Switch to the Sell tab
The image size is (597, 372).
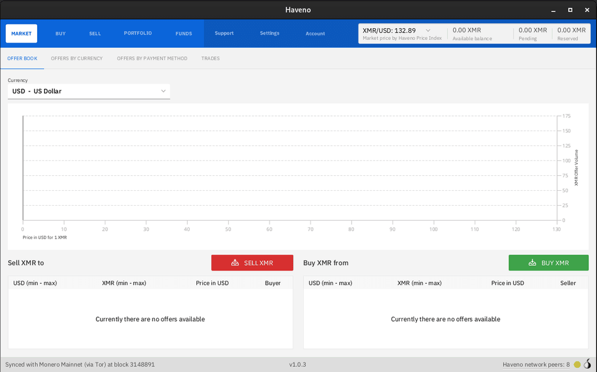95,33
